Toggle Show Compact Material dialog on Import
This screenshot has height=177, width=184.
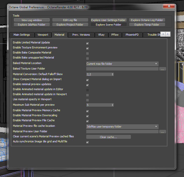pyautogui.click(x=87, y=80)
